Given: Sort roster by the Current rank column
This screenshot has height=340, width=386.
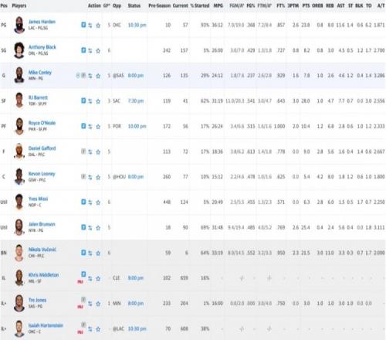Looking at the screenshot, I should (180, 5).
